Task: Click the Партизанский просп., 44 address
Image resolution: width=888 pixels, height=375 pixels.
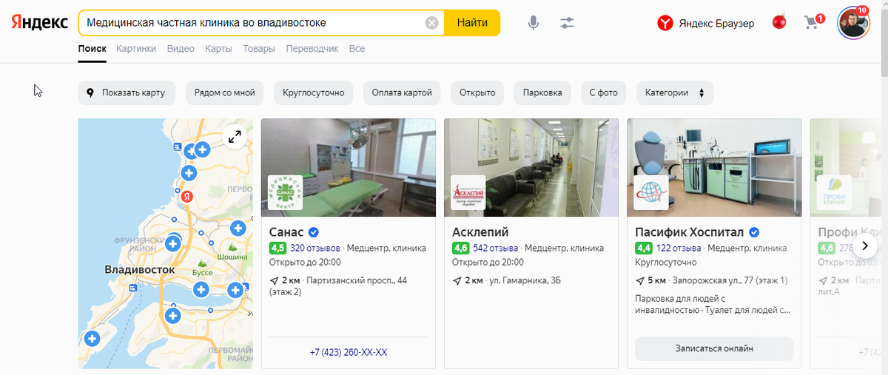Action: (357, 280)
